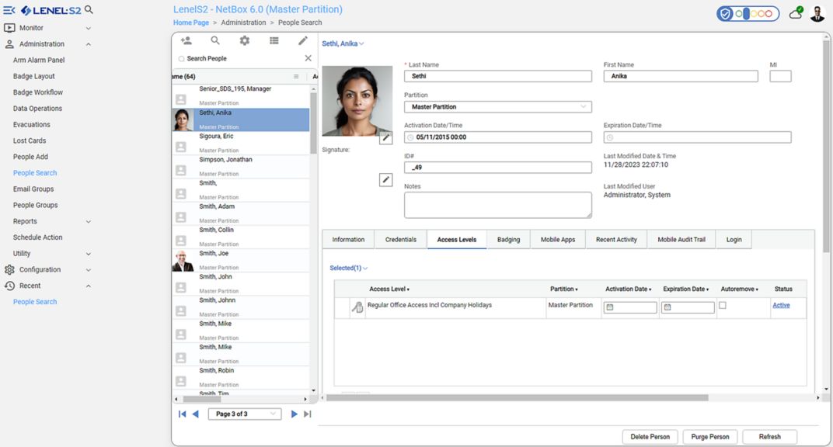Go to the last page of results
The width and height of the screenshot is (833, 447).
pos(308,414)
